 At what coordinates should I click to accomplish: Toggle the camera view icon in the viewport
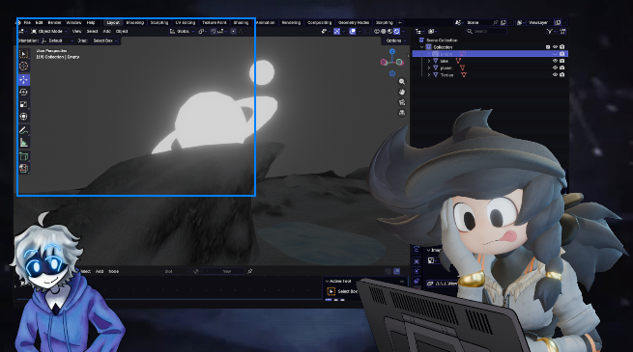[402, 102]
